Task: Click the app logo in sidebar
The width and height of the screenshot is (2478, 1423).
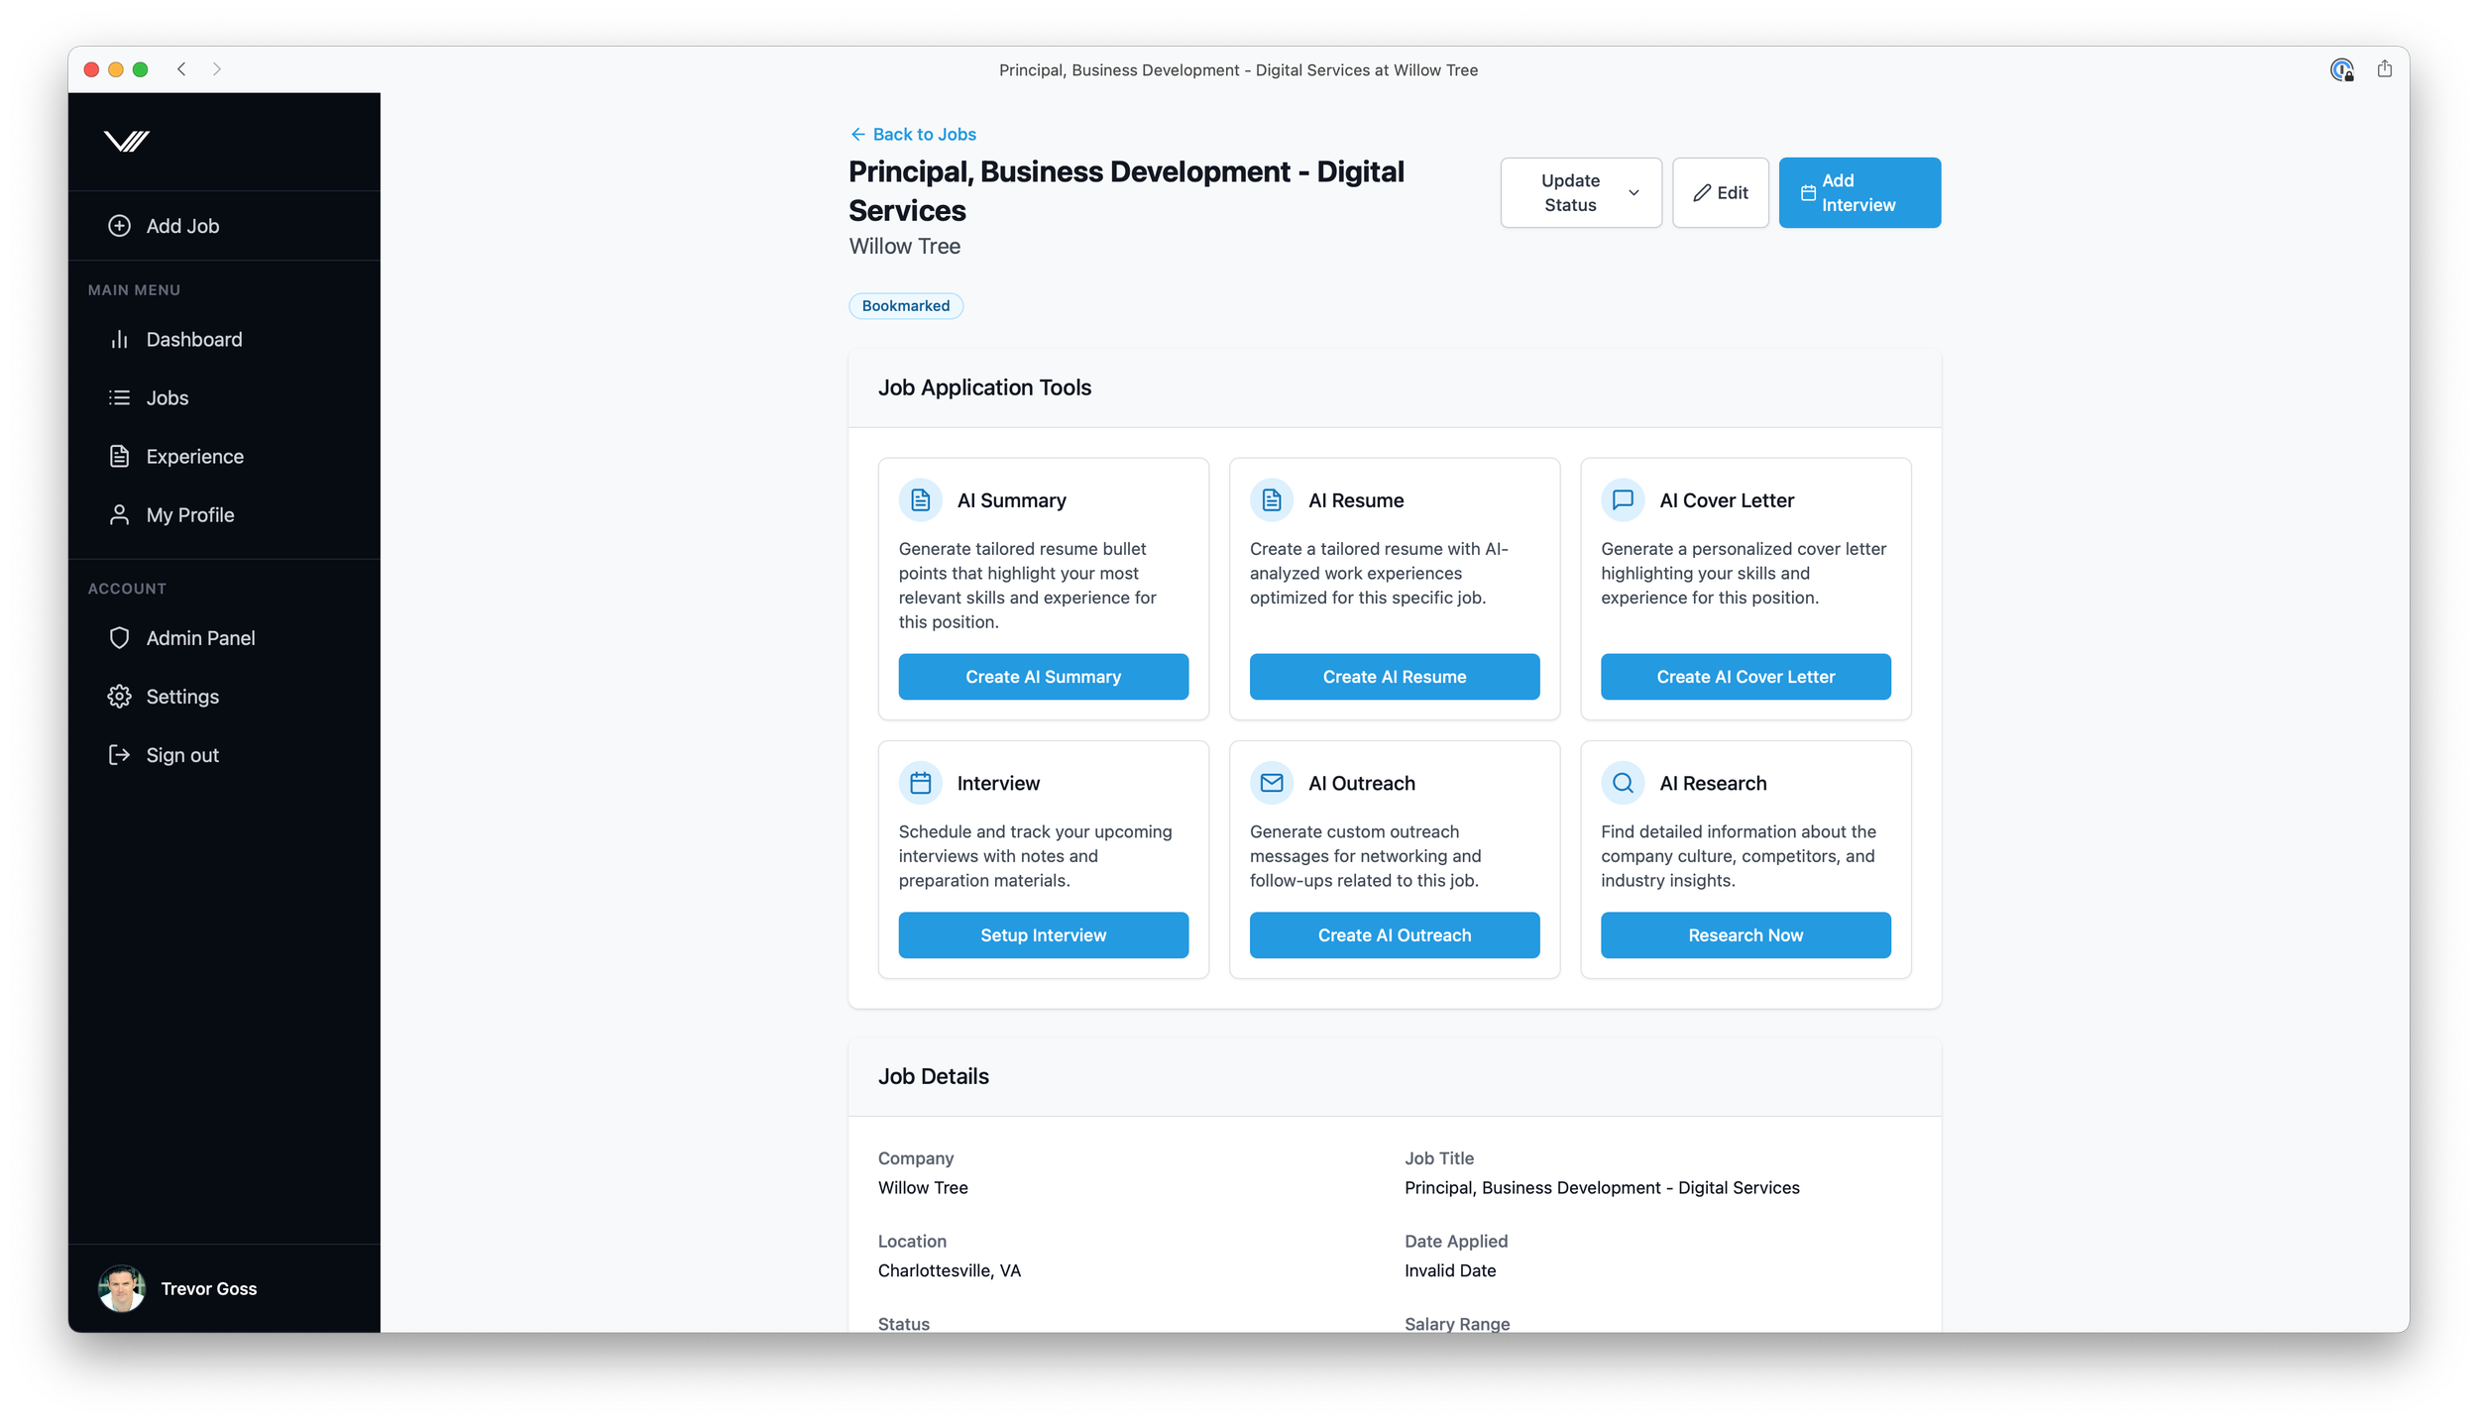Action: click(127, 142)
